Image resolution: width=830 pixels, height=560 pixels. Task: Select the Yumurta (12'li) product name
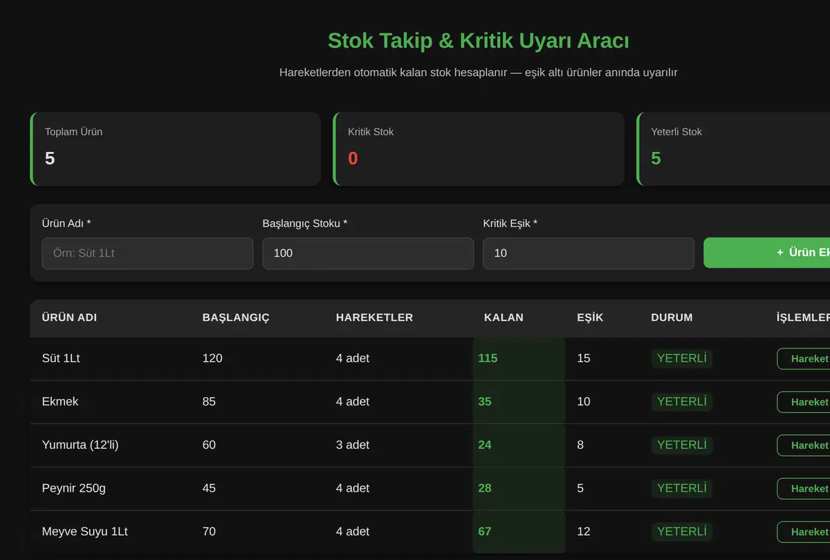click(80, 445)
